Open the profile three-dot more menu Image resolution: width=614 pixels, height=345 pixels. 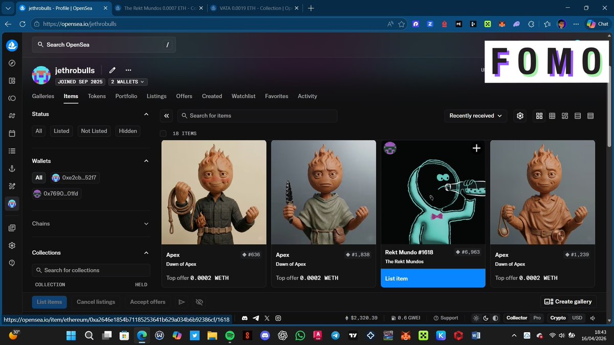pos(128,70)
